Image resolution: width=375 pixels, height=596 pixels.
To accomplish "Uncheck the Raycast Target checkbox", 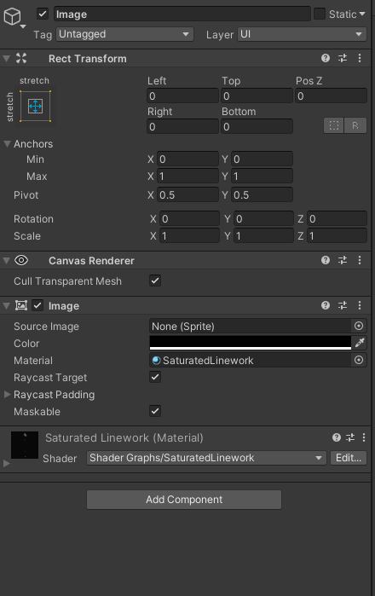I will [155, 377].
